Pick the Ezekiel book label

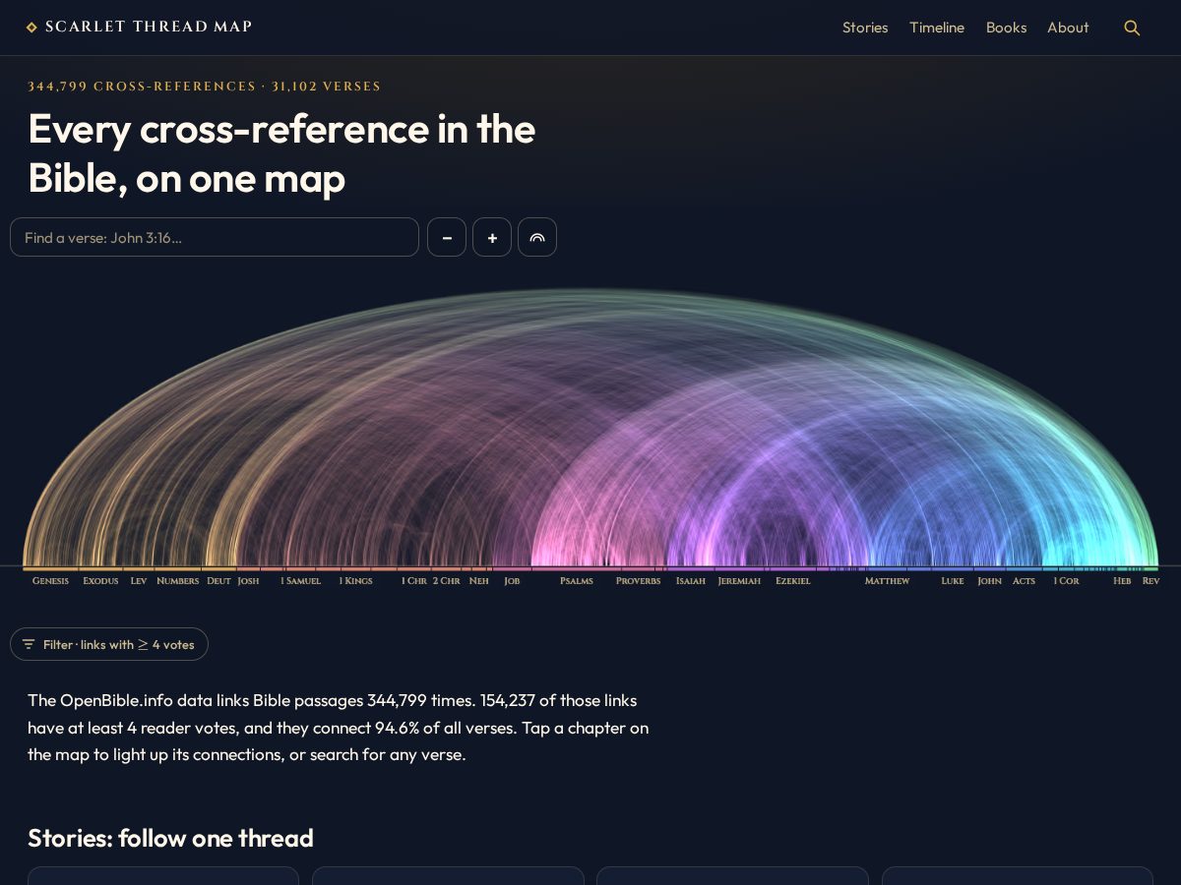coord(792,581)
